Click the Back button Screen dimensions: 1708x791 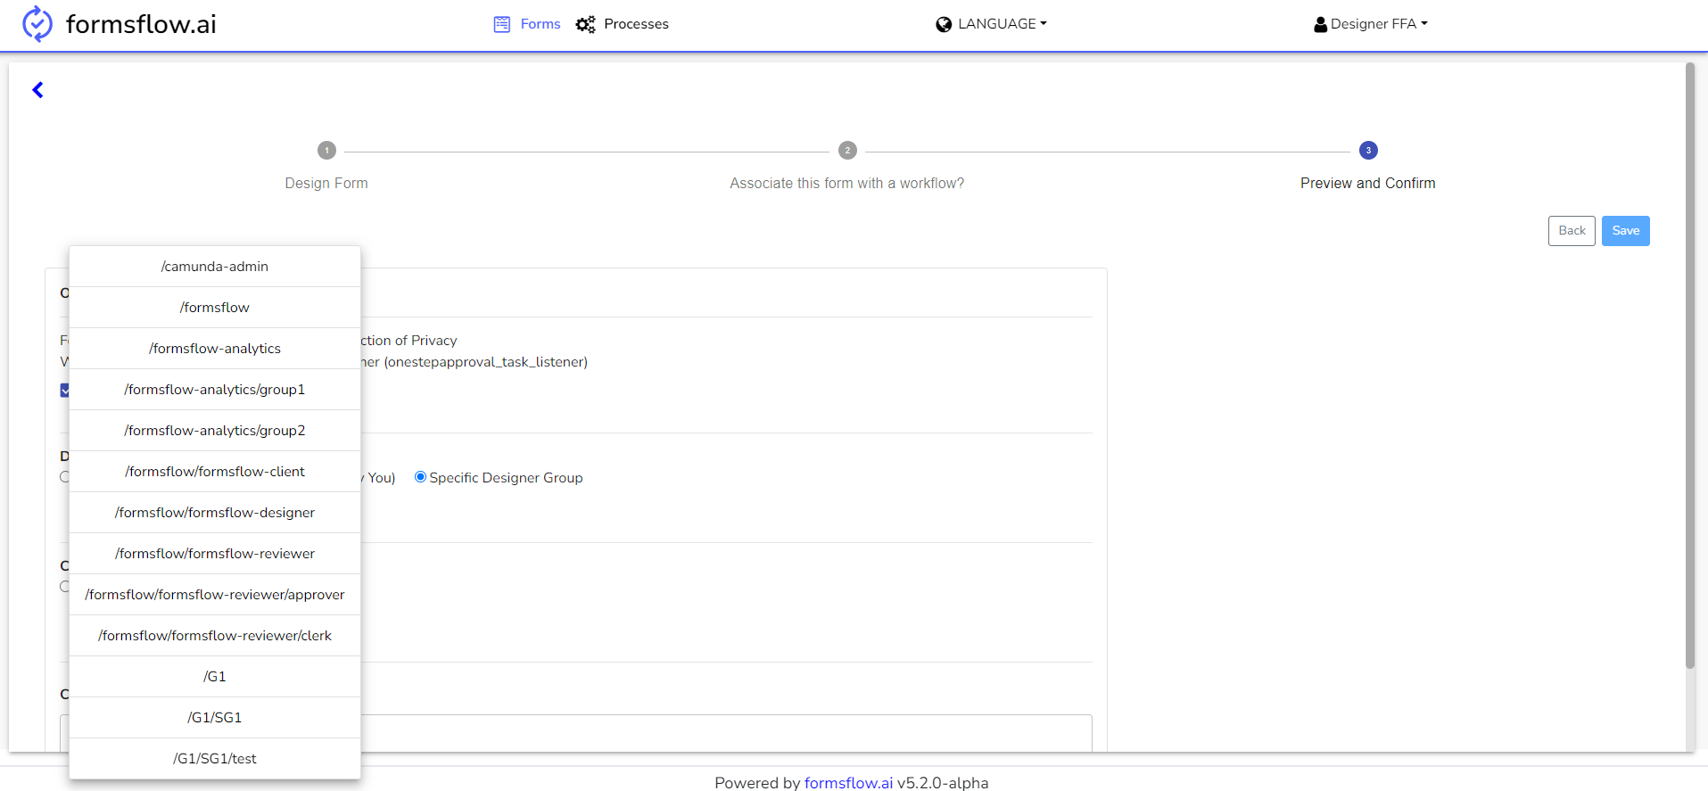(1572, 231)
